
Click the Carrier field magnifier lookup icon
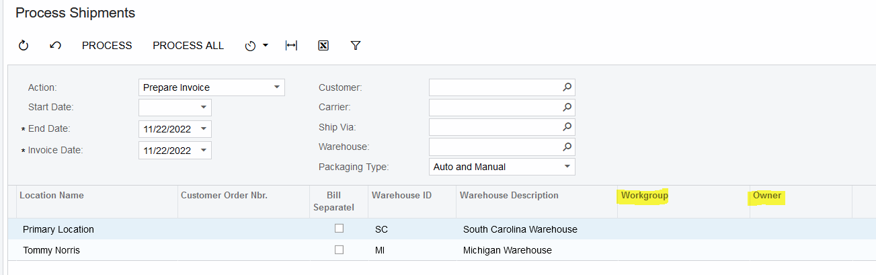(567, 107)
